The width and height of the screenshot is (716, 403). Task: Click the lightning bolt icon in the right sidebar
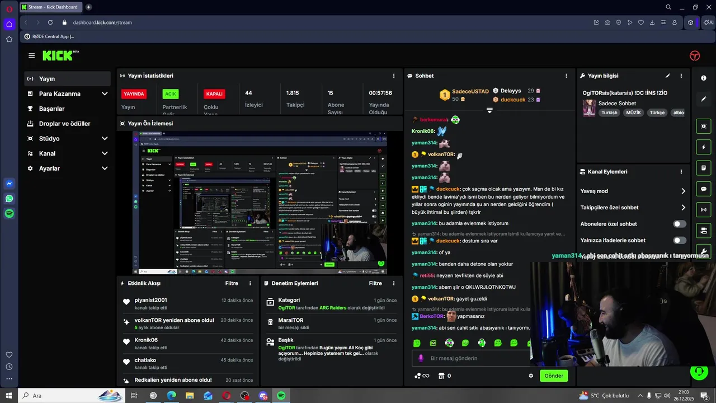[704, 147]
